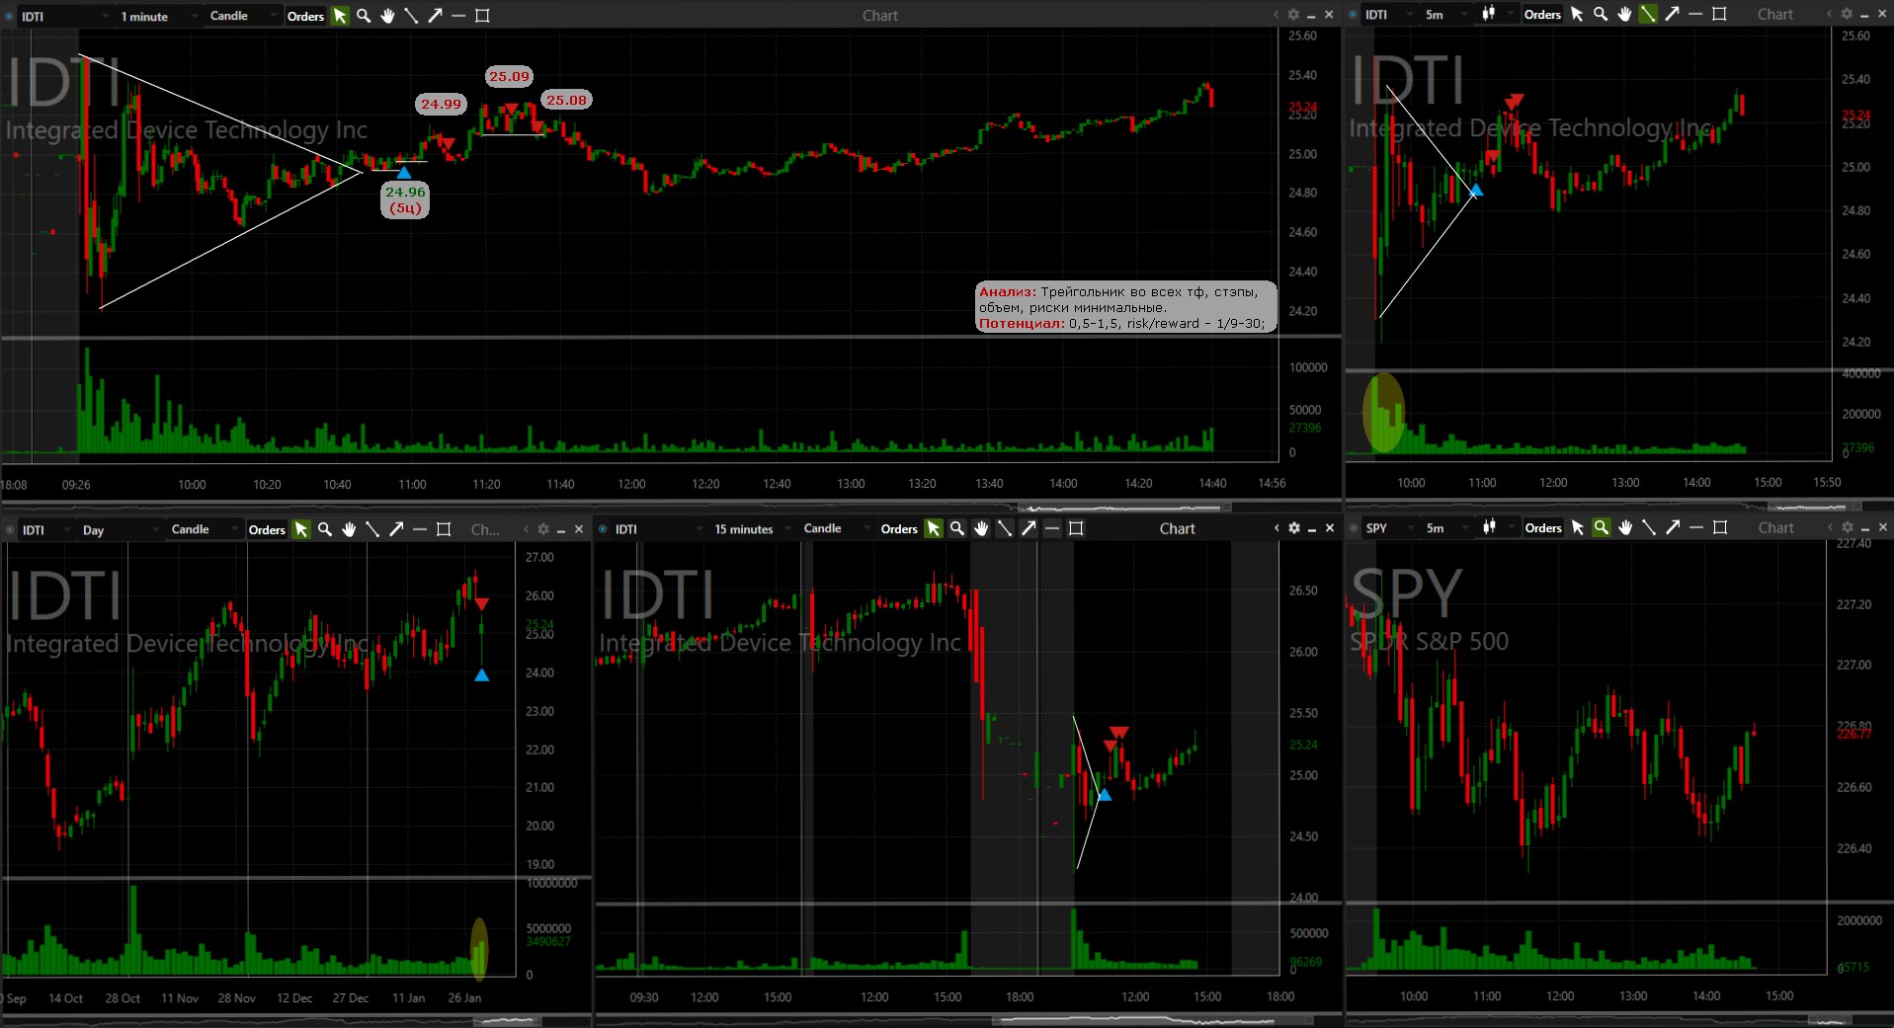Image resolution: width=1894 pixels, height=1028 pixels.
Task: Activate the zoom magnifier in 1 minute chart
Action: (x=364, y=16)
